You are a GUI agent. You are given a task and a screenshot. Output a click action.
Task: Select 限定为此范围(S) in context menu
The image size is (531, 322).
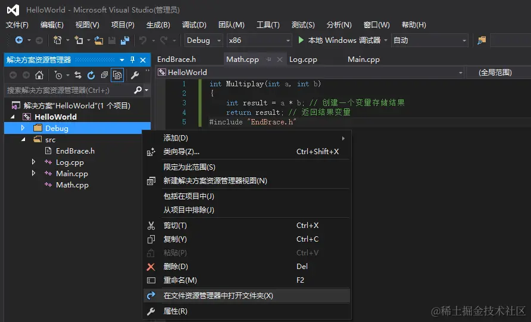tap(247, 167)
